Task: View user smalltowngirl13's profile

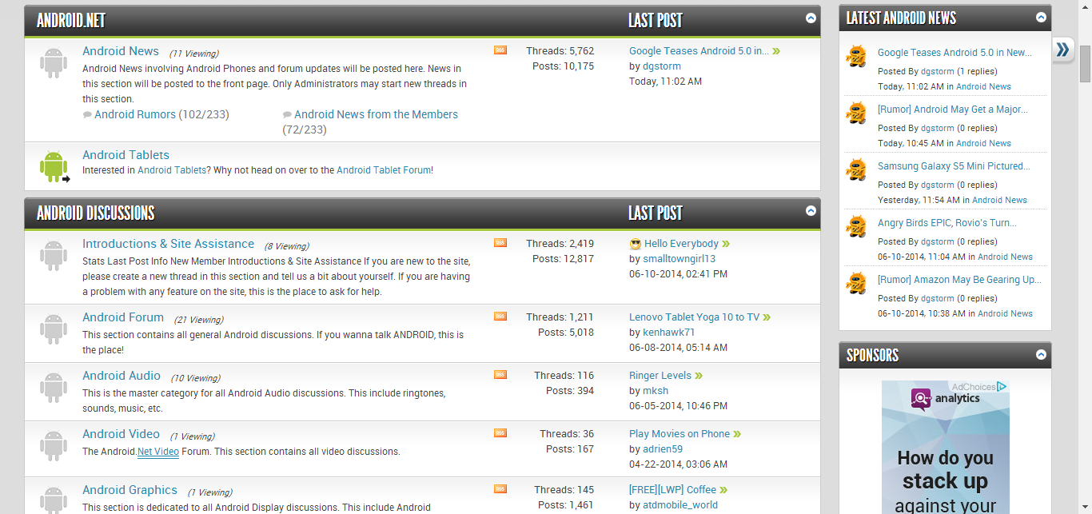Action: pos(679,259)
